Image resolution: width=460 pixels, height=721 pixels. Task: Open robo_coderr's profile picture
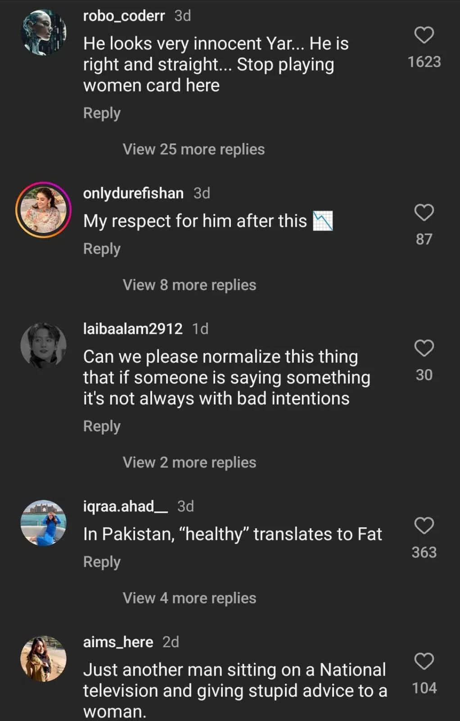coord(44,33)
